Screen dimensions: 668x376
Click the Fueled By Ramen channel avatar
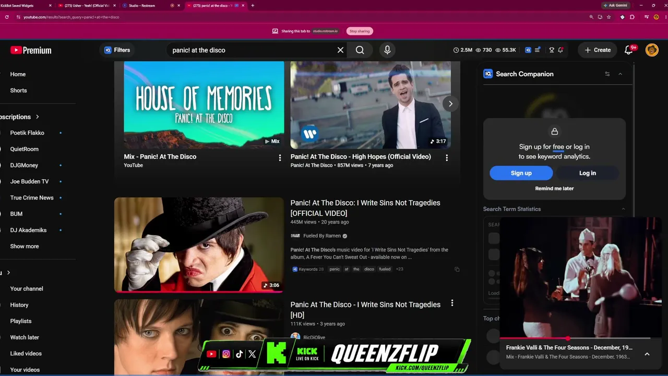point(295,236)
